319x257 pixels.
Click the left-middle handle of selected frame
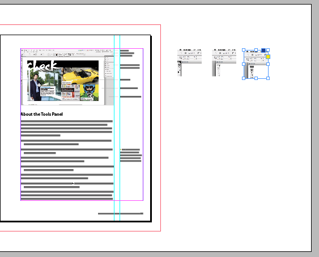pyautogui.click(x=244, y=64)
